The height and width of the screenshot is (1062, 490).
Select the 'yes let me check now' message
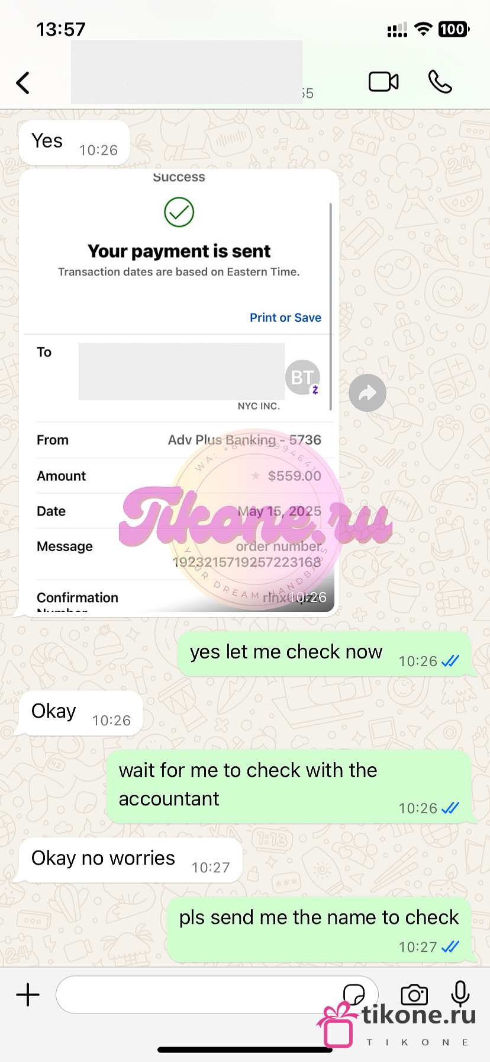click(x=325, y=654)
